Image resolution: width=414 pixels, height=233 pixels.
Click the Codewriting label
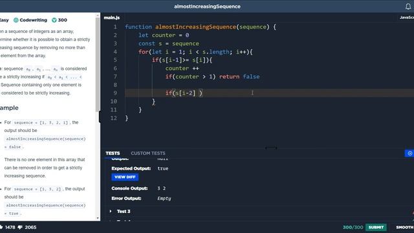point(33,20)
